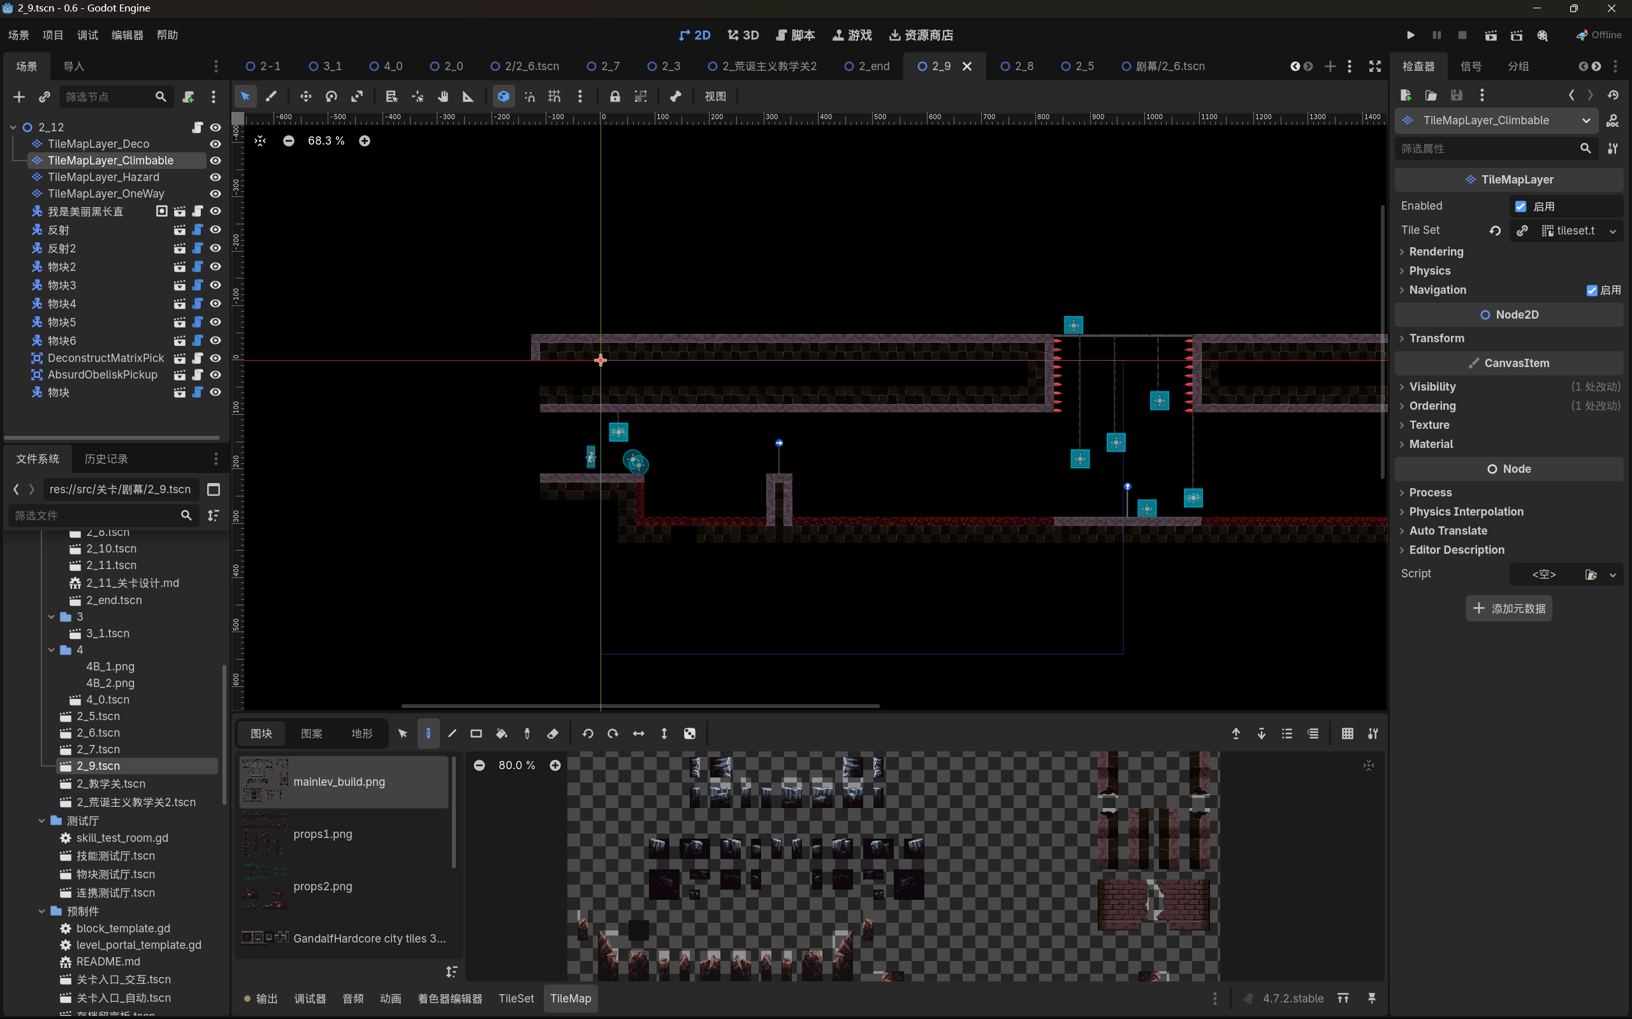
Task: Select the mainlev_build.png tile source
Action: coord(344,782)
